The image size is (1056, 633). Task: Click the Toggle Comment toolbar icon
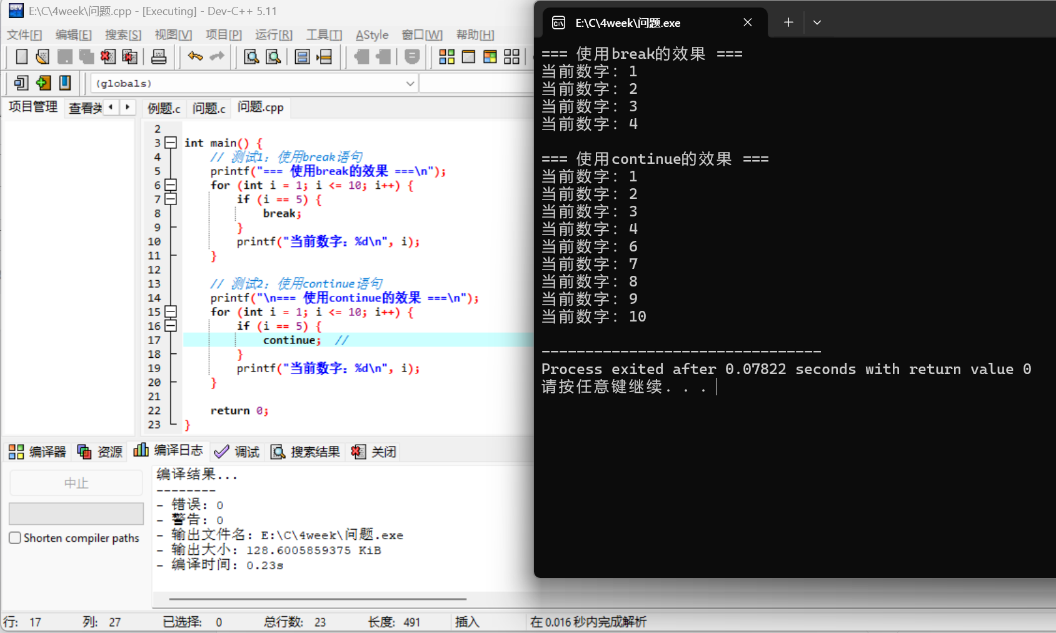[412, 57]
